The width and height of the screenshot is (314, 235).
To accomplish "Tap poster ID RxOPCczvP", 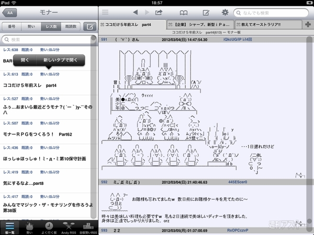I will 238,230.
